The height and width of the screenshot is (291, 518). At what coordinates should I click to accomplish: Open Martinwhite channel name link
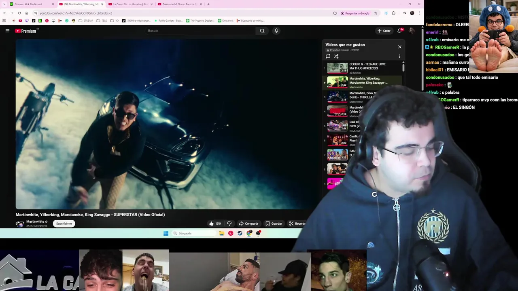pos(35,221)
